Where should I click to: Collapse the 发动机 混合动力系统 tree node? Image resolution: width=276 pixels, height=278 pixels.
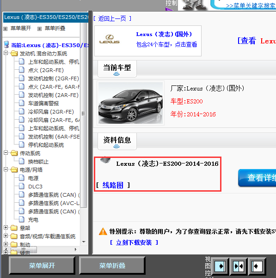point(6,53)
